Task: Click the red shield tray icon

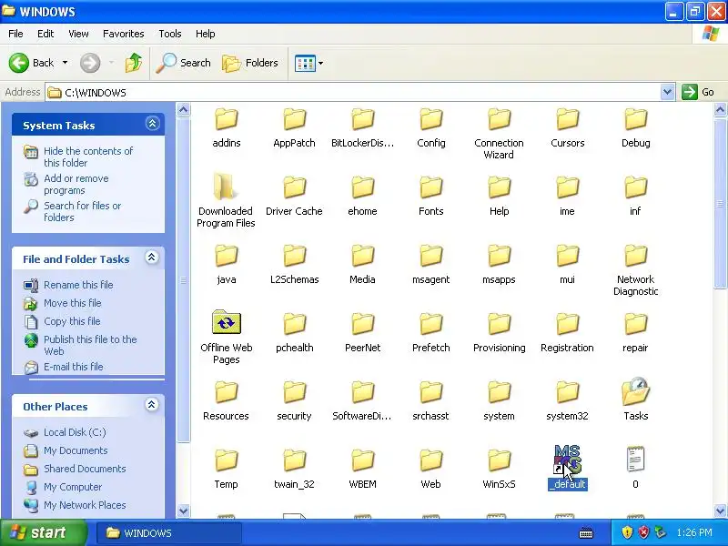Action: (644, 532)
